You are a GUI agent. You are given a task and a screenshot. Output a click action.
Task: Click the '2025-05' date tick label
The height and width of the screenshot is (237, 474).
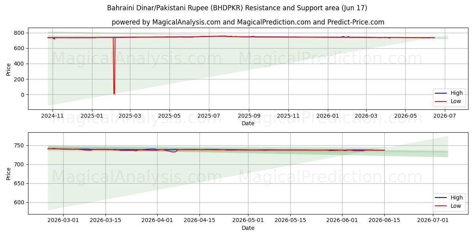pyautogui.click(x=169, y=117)
